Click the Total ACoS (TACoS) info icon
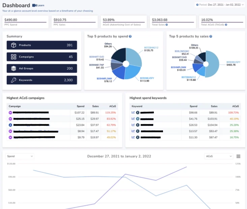 (226, 25)
